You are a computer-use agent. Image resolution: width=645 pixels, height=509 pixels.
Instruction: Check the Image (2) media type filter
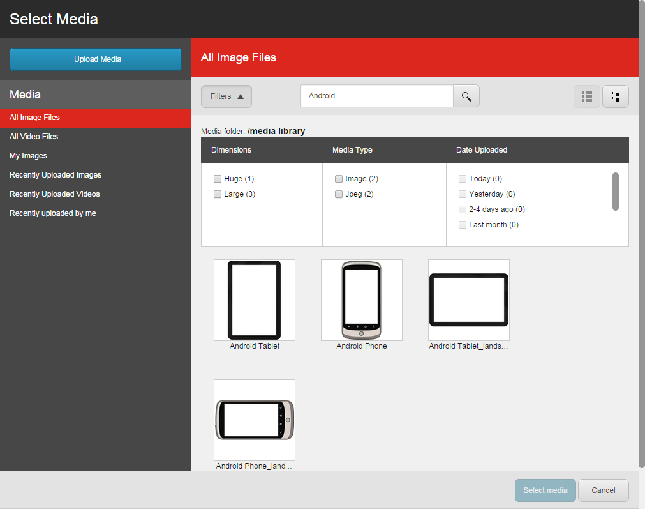[339, 179]
